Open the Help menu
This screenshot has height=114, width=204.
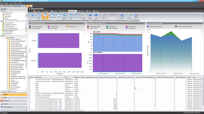20,3
